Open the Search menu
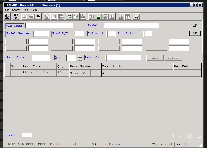Viewport: 207px width, 148px height. [16, 10]
